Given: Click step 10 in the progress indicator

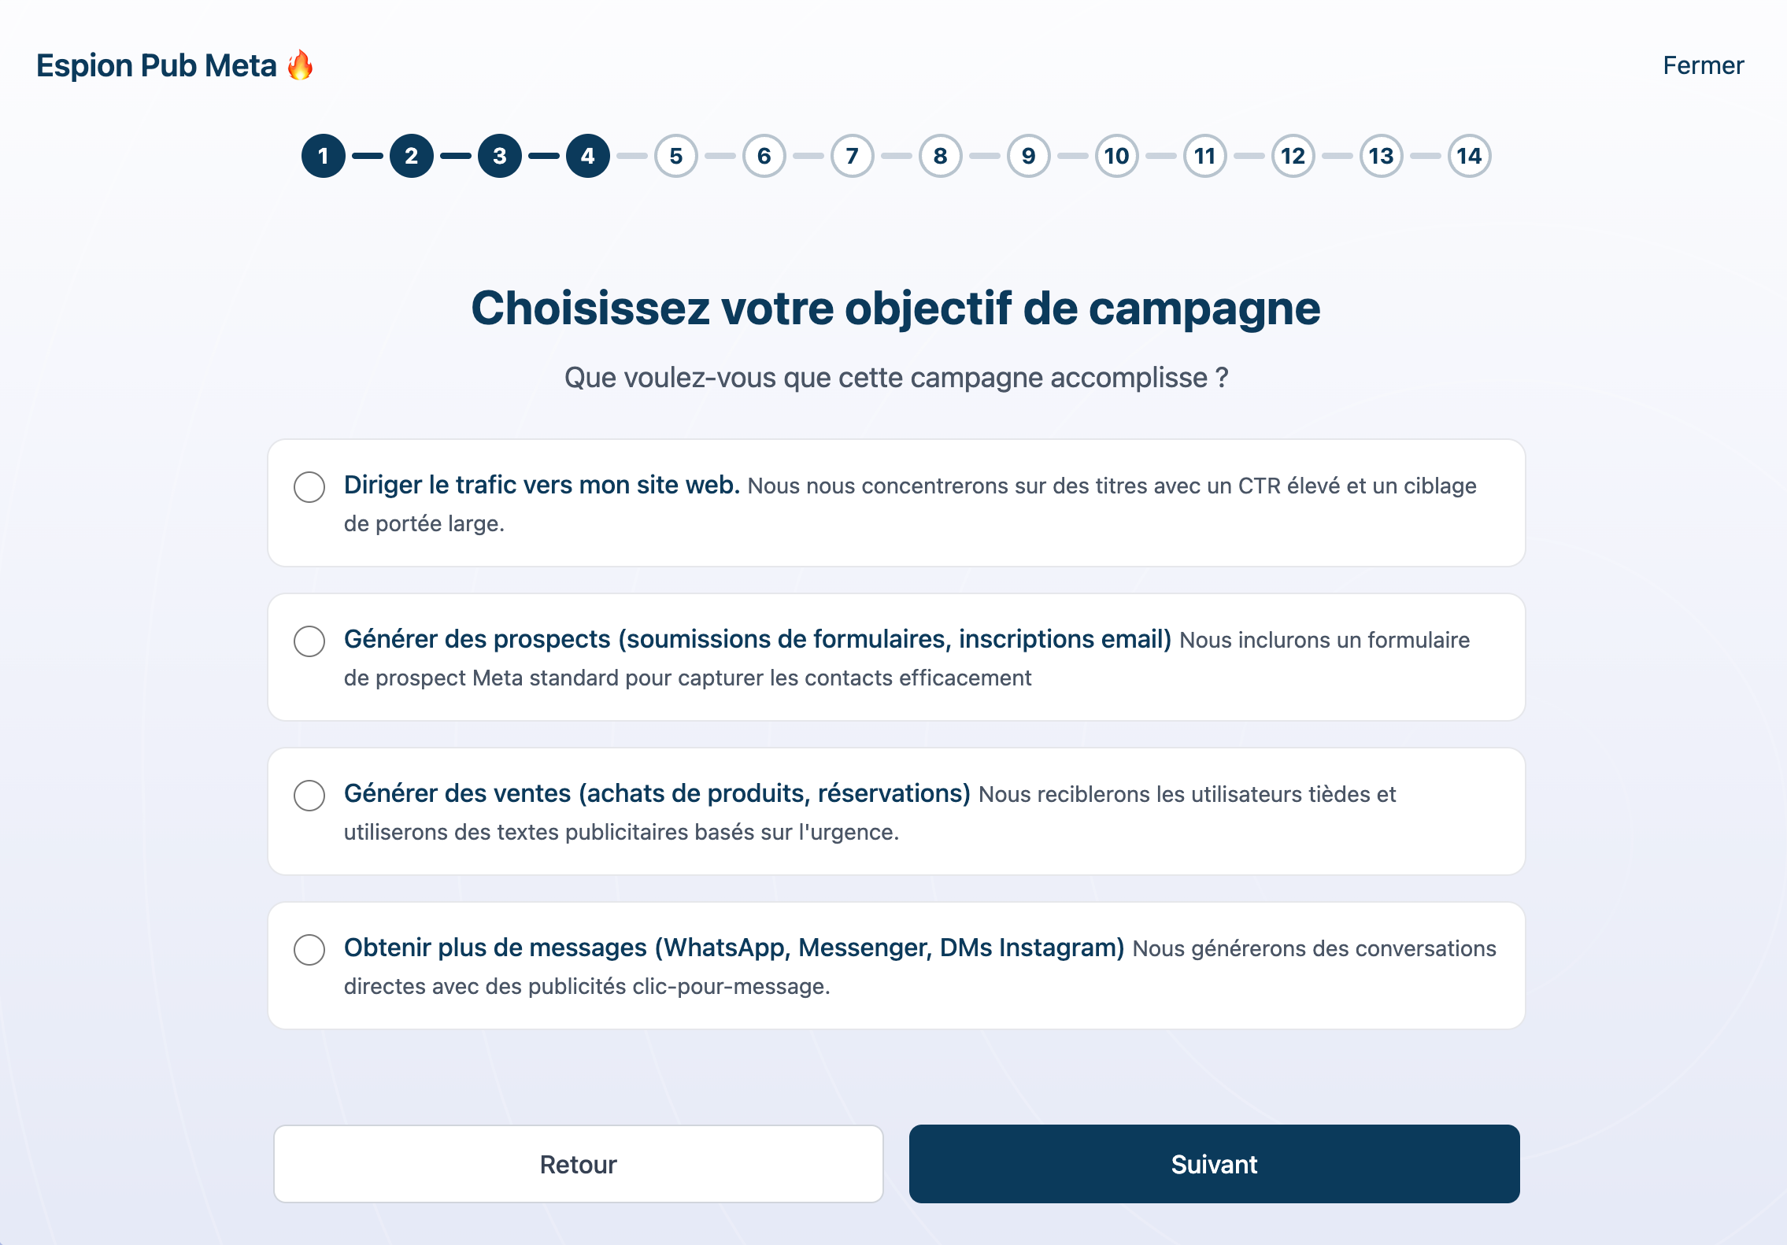Looking at the screenshot, I should tap(1117, 156).
